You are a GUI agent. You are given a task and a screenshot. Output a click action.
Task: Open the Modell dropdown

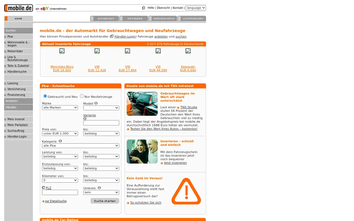pos(101,108)
